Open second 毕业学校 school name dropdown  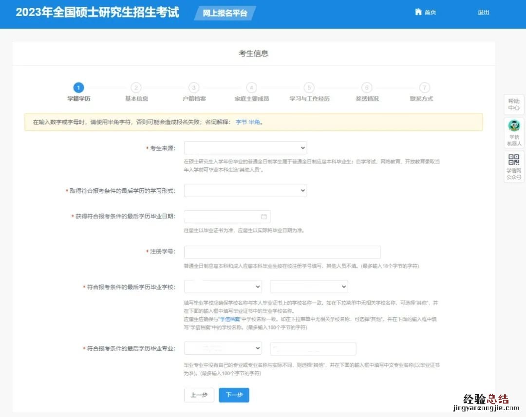(x=309, y=287)
